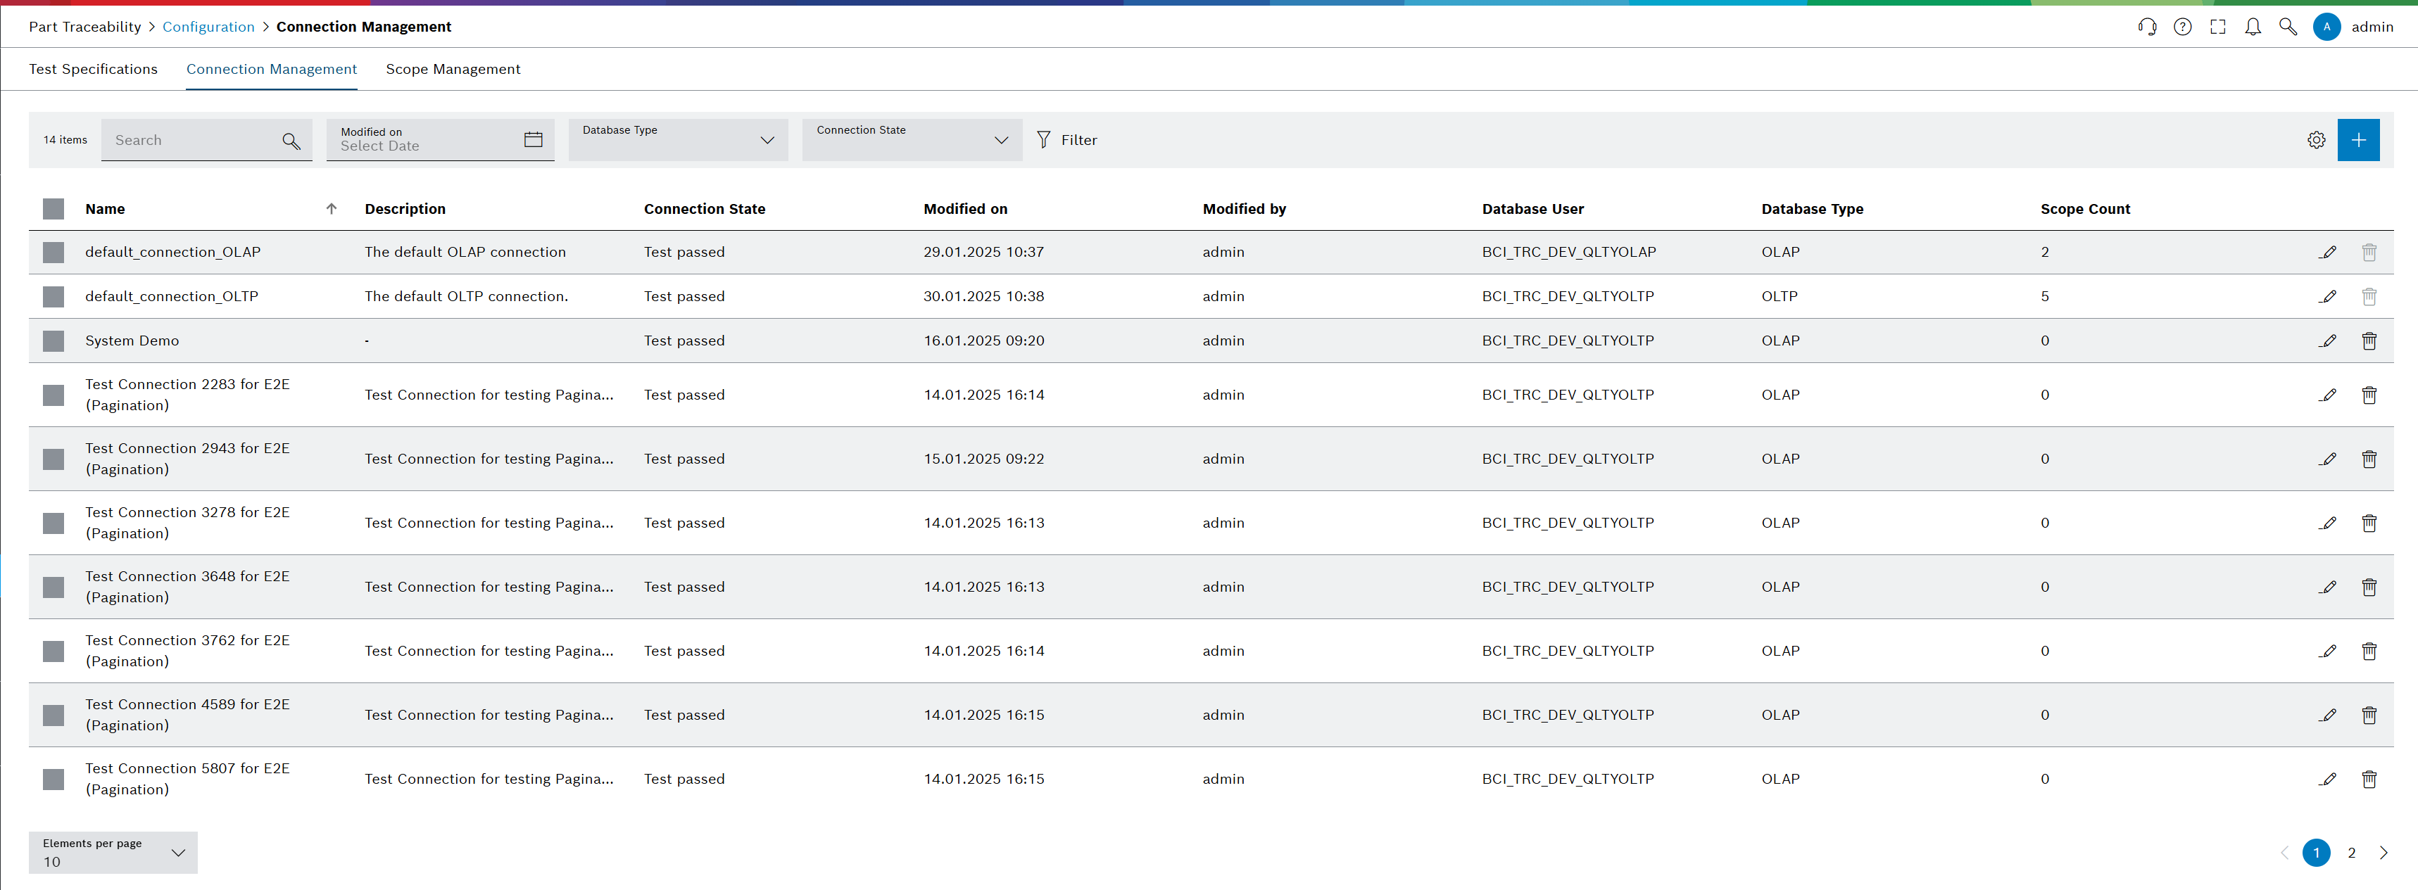Open the Modified on date selector

440,140
